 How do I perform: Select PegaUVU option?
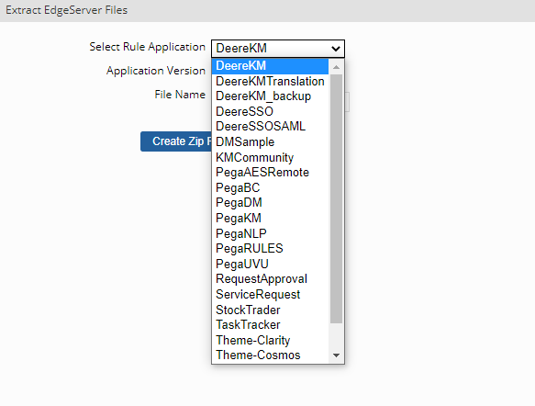point(270,264)
